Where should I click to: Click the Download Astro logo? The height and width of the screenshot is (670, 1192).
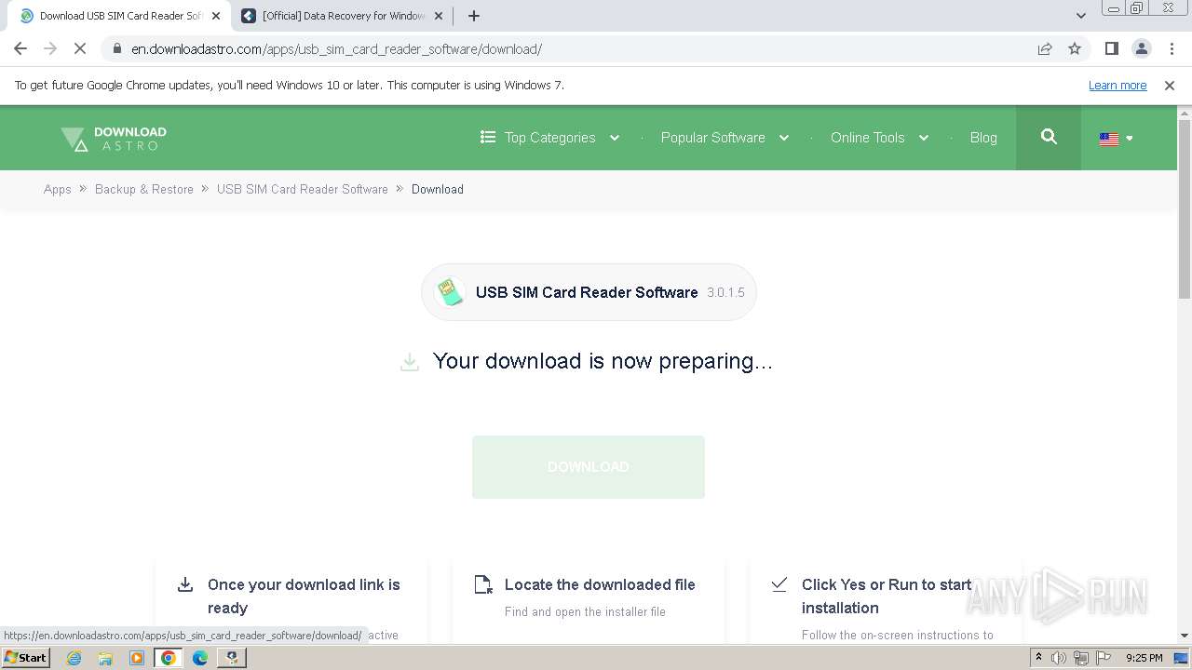[114, 139]
